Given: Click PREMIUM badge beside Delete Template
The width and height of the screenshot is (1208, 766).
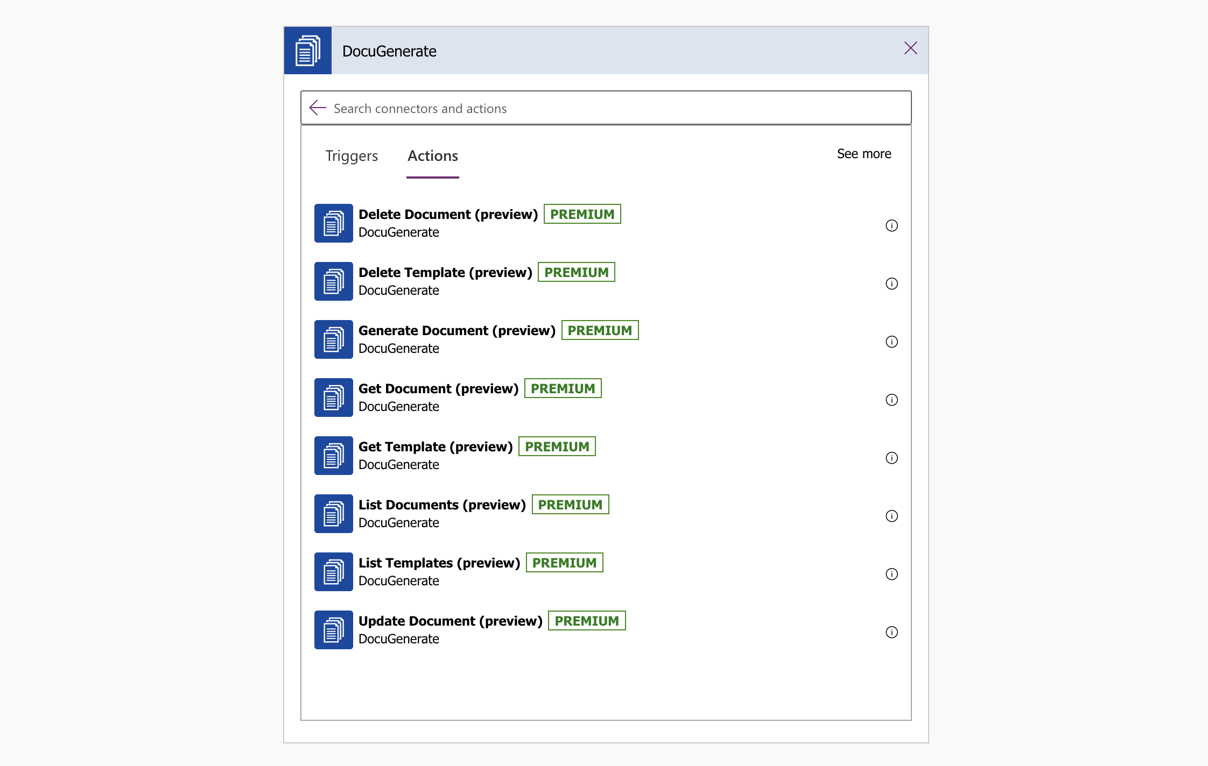Looking at the screenshot, I should click(x=577, y=272).
